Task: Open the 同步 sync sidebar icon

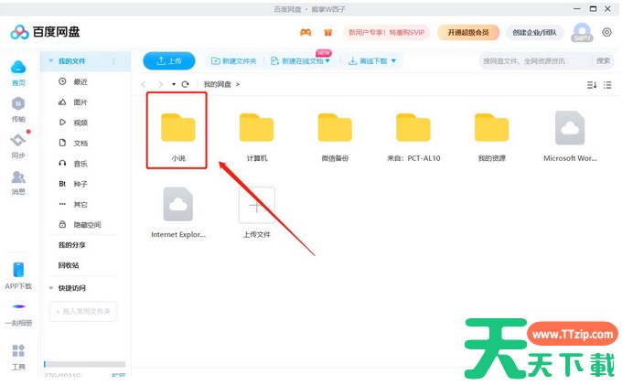Action: tap(18, 140)
